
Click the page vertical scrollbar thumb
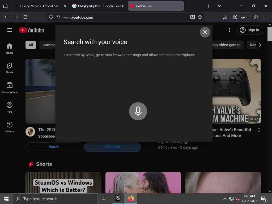[x=270, y=34]
